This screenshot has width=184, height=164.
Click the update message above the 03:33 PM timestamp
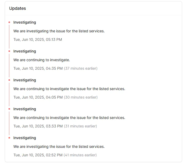[x=69, y=118]
